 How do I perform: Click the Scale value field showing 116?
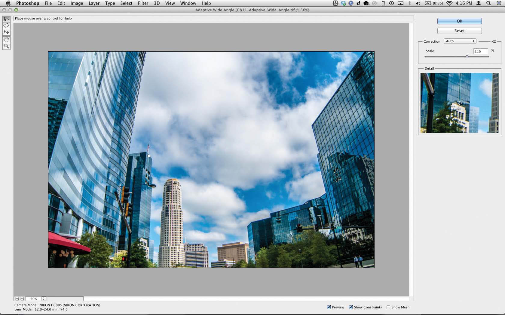point(480,51)
